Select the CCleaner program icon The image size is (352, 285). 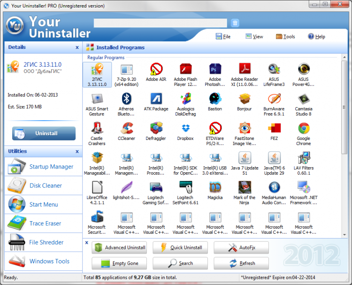click(x=126, y=128)
